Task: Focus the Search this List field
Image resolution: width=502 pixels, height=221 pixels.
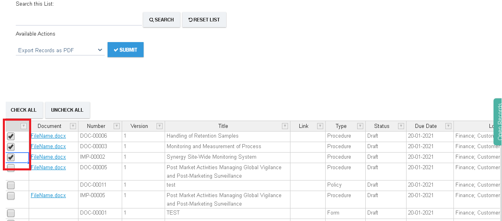Action: coord(78,19)
